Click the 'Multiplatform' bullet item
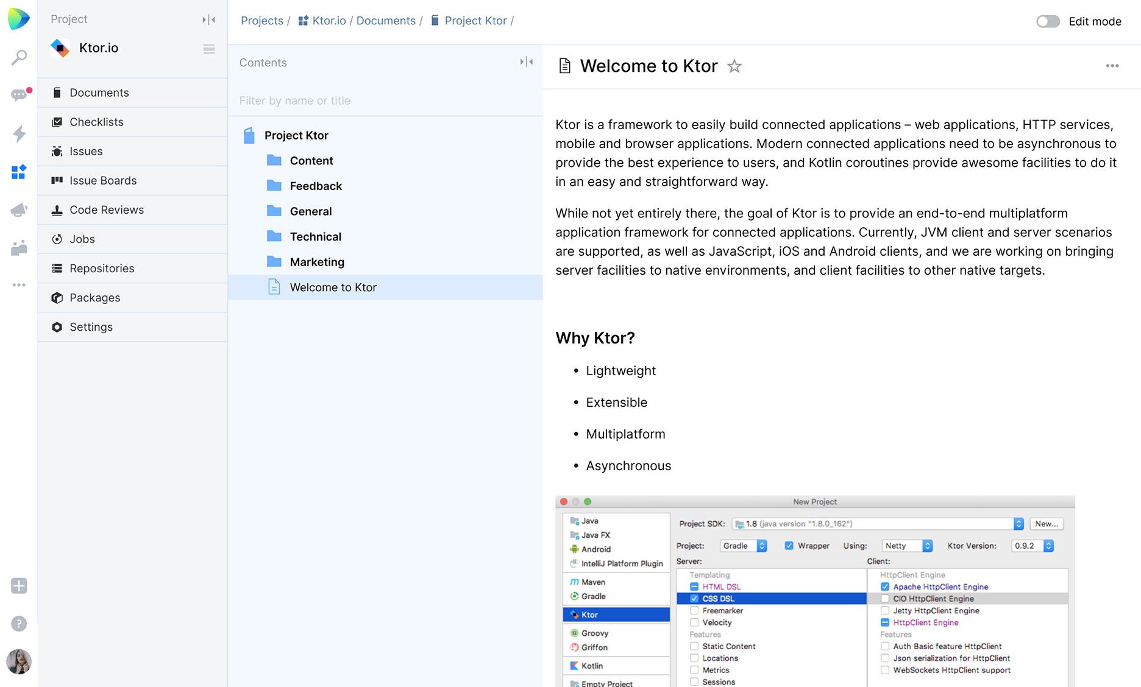Viewport: 1141px width, 687px height. tap(625, 434)
